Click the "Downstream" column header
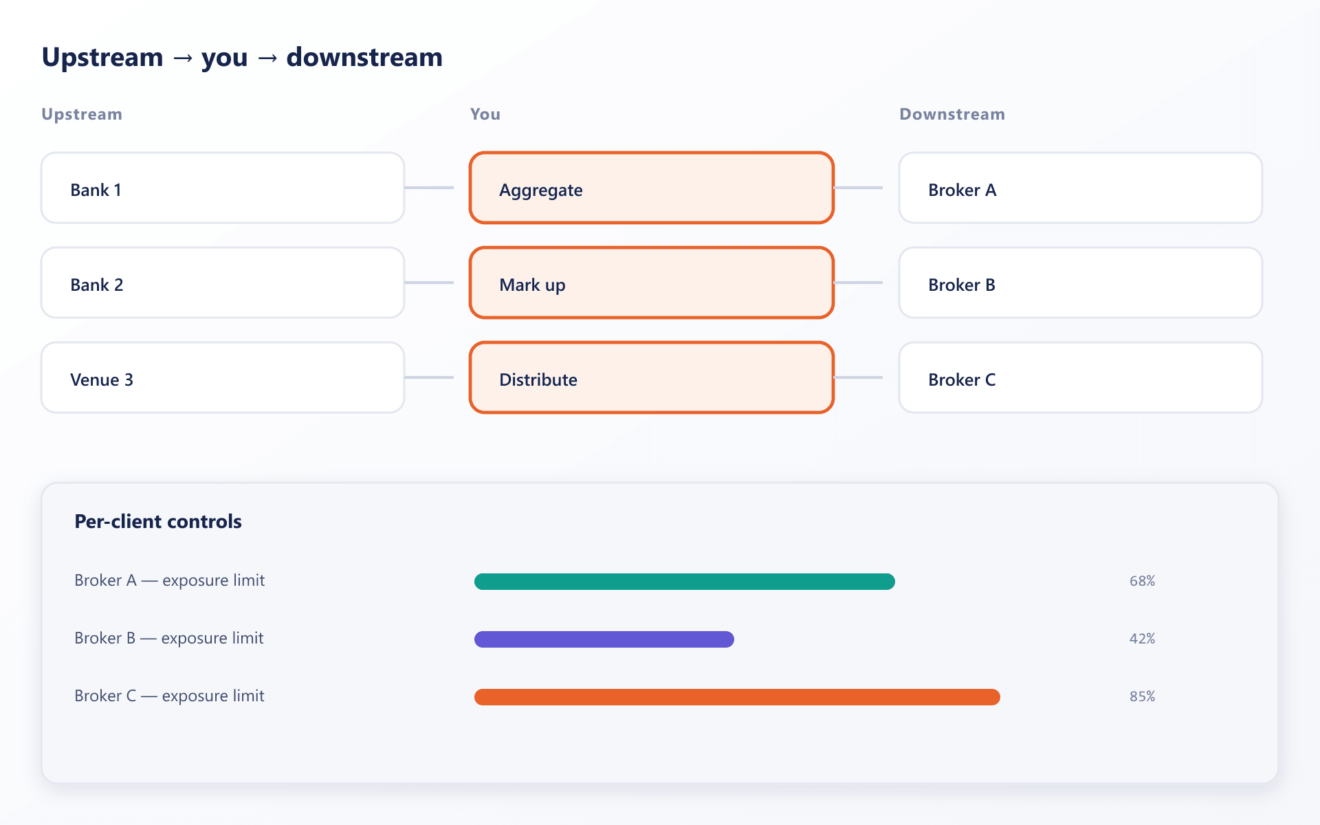The height and width of the screenshot is (825, 1320). (x=952, y=114)
